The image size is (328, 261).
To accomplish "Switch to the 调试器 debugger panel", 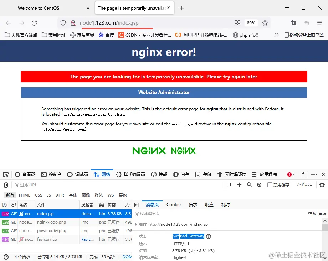I will point(78,174).
